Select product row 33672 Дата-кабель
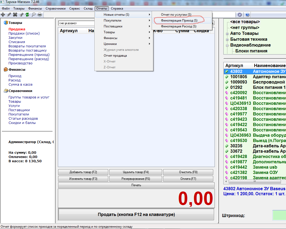 tap(255, 151)
